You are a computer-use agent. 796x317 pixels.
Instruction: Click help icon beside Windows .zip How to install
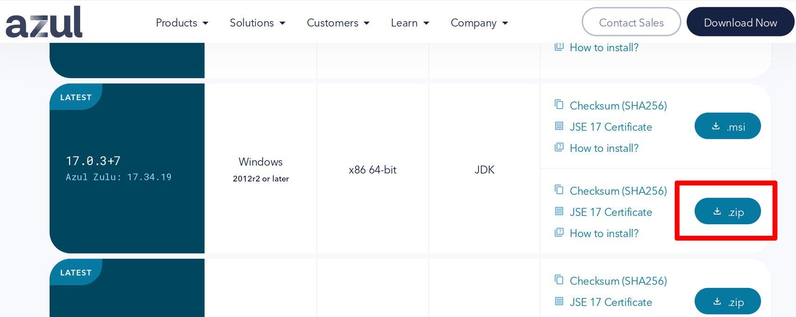click(x=559, y=232)
